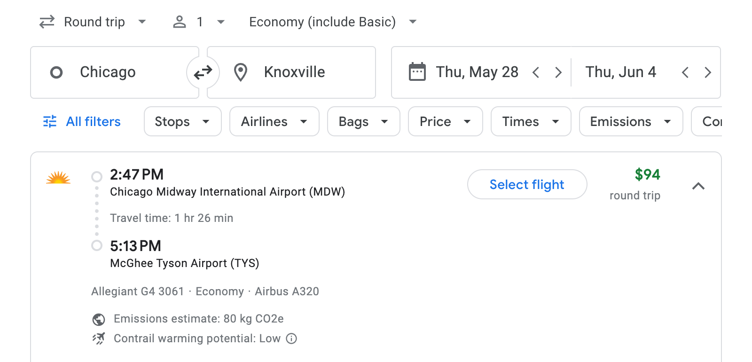Select the departure circle marker at 2:47 PM
752x362 pixels.
tap(97, 177)
